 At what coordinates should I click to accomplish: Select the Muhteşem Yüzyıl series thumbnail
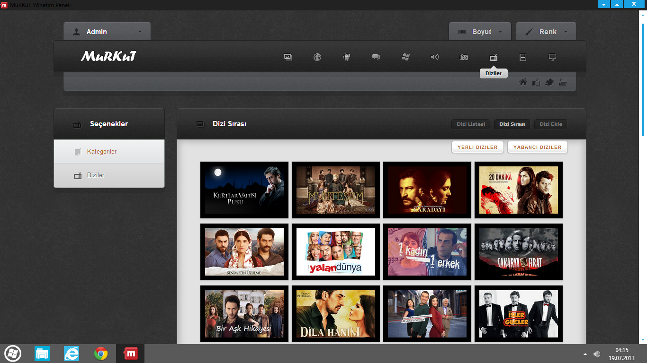[336, 190]
